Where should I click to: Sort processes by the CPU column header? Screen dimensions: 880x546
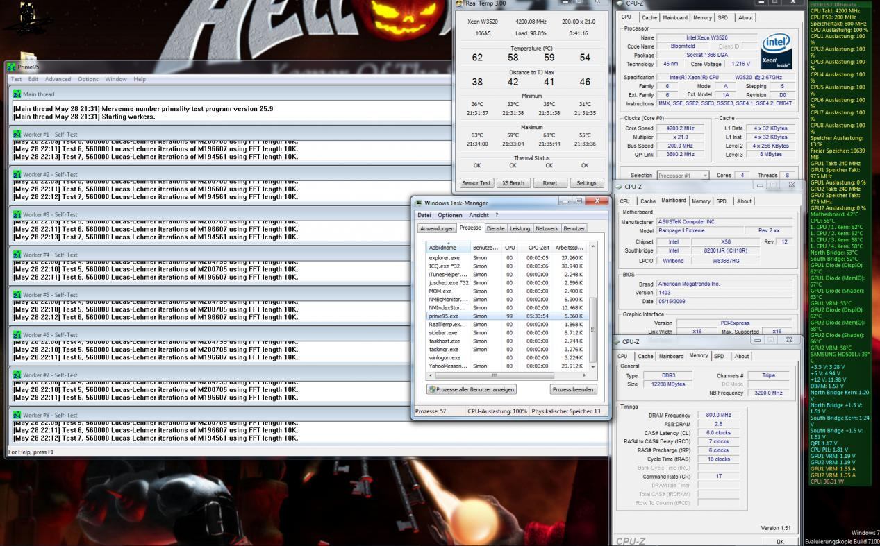coord(510,248)
